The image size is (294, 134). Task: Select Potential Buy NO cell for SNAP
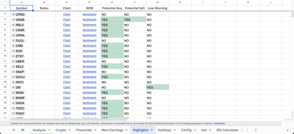112,72
